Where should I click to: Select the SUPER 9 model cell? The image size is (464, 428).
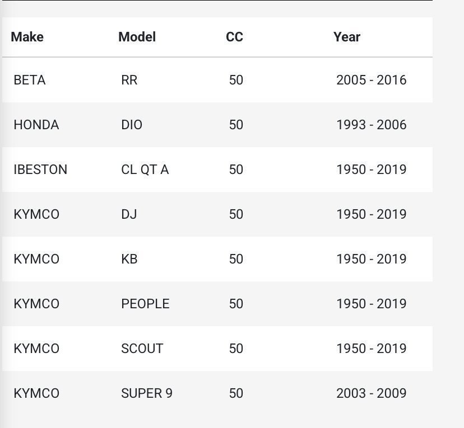146,393
